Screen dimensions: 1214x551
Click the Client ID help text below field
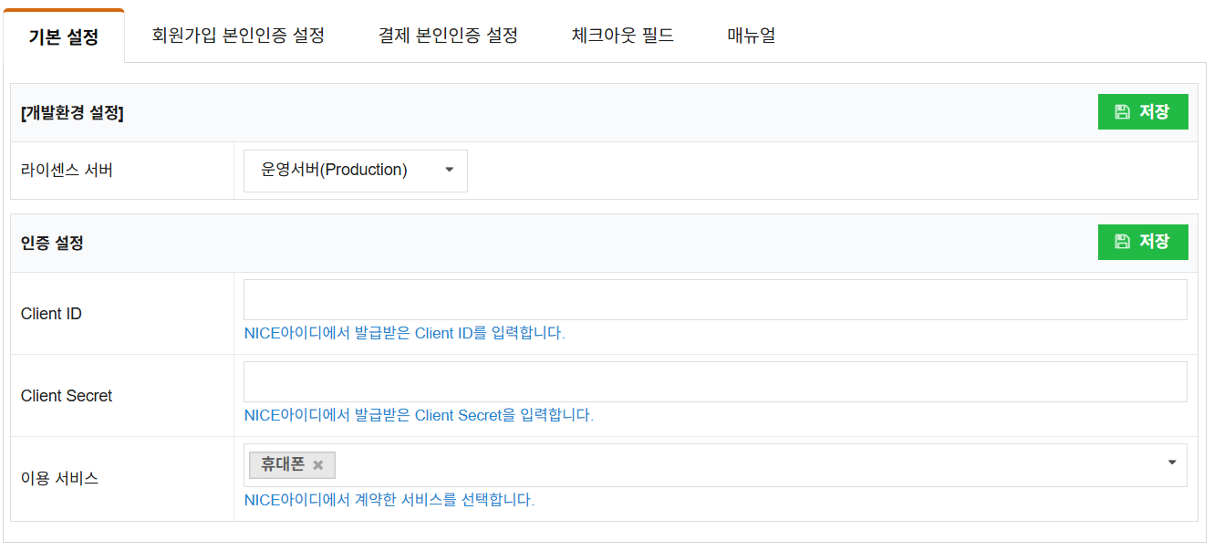click(x=404, y=333)
